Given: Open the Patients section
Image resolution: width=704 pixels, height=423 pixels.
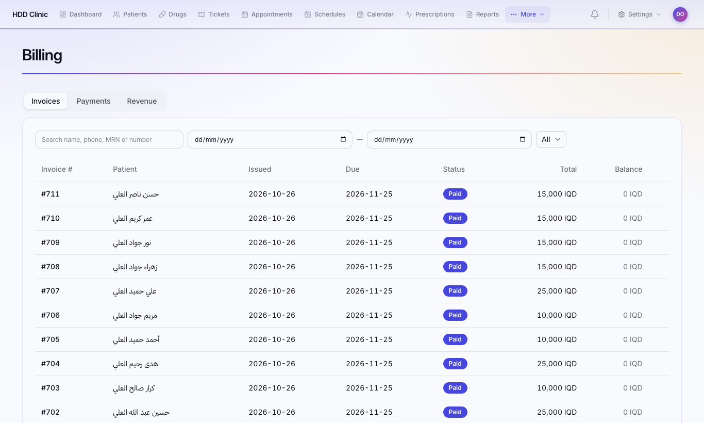Looking at the screenshot, I should click(x=130, y=14).
